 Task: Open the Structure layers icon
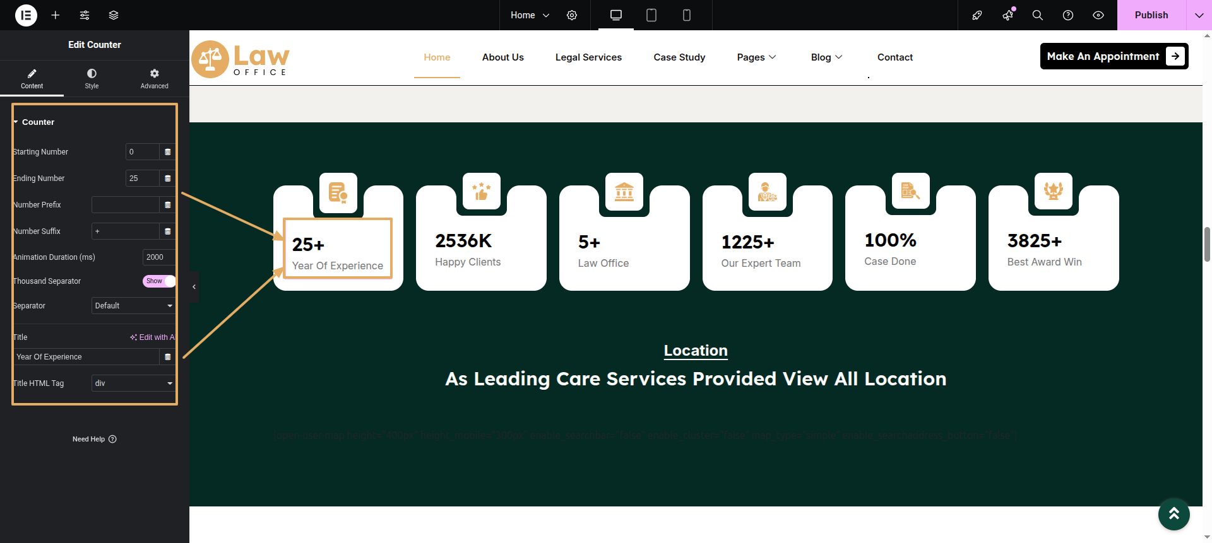(x=114, y=15)
